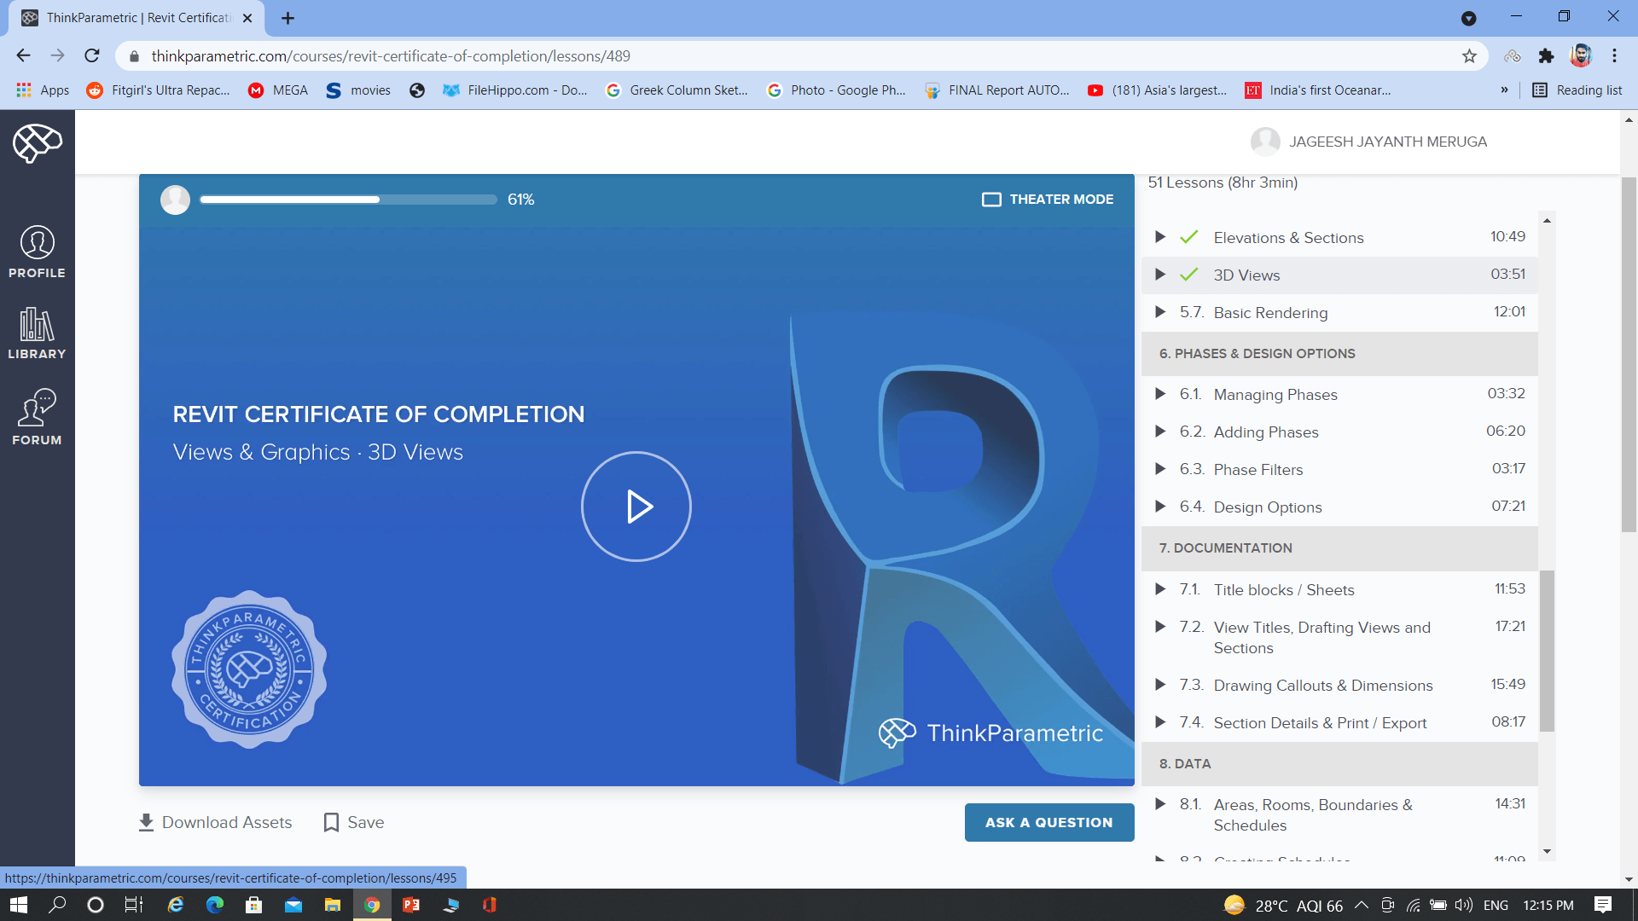The image size is (1638, 921).
Task: Open the Chrome three-dot menu
Action: coord(1614,55)
